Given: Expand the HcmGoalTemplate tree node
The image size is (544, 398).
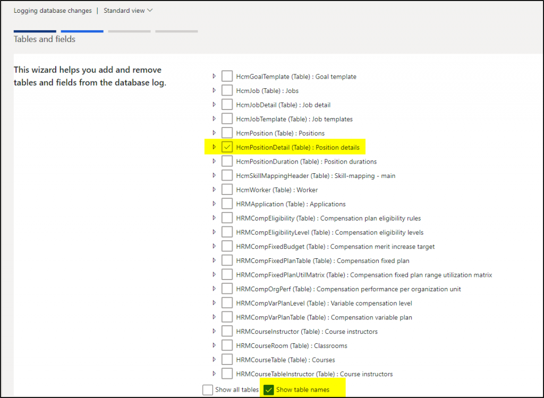Looking at the screenshot, I should coord(214,76).
